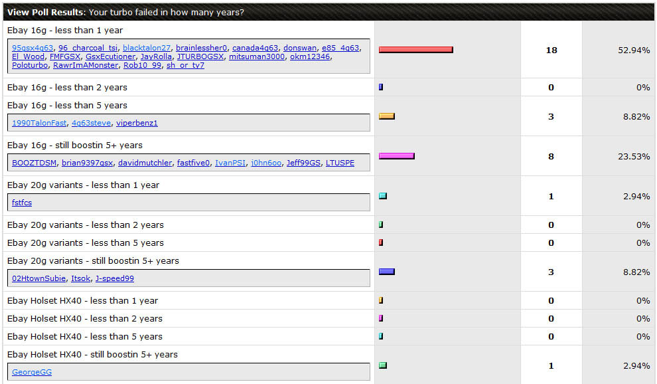Screen dimensions: 657x384
Task: Open IvanPSI voter profile
Action: tap(230, 163)
